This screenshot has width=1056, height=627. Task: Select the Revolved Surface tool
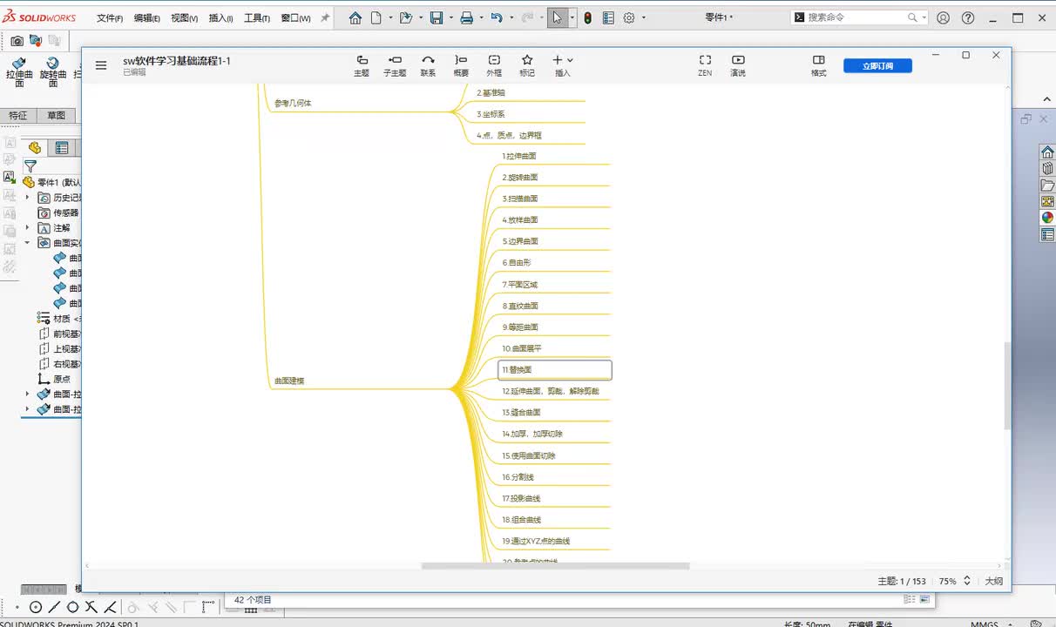point(52,73)
